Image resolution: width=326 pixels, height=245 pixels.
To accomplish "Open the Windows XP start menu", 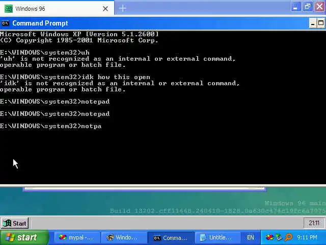I will point(24,237).
